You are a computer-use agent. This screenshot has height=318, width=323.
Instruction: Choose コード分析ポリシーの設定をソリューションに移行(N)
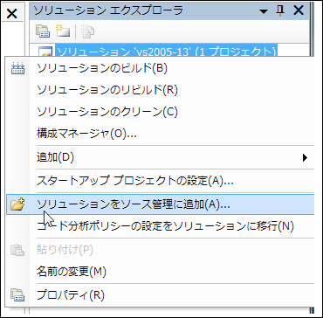click(x=161, y=225)
